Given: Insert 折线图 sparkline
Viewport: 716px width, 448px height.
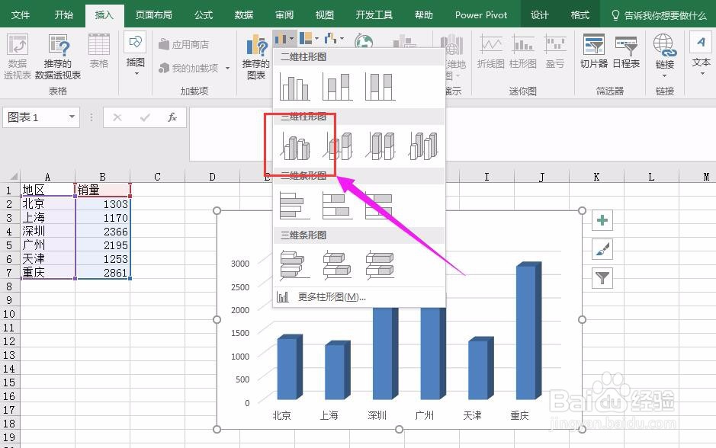Looking at the screenshot, I should [x=491, y=51].
